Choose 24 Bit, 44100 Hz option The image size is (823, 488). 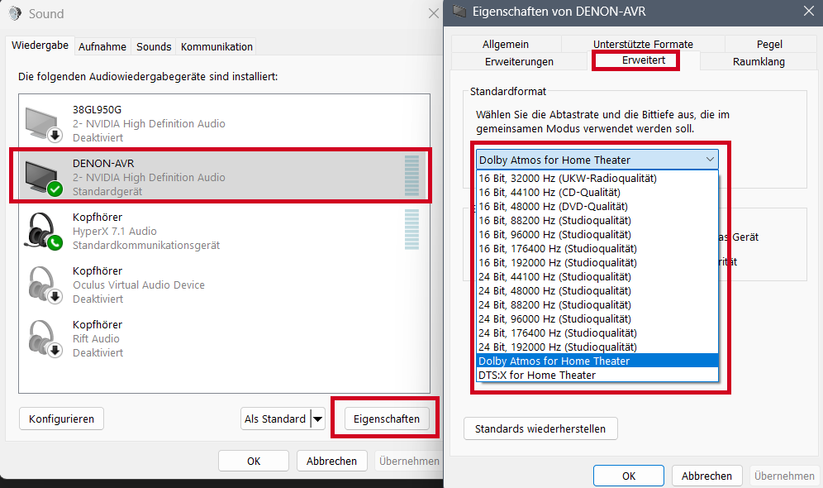[597, 277]
